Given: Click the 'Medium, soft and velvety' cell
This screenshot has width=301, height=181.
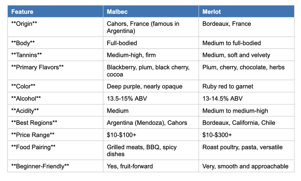Looking at the screenshot, I should (246, 55).
